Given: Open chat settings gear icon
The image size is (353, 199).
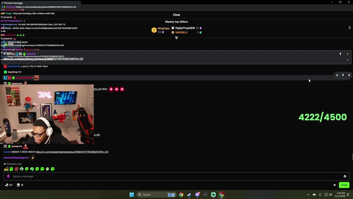Looking at the screenshot, I should (x=335, y=185).
